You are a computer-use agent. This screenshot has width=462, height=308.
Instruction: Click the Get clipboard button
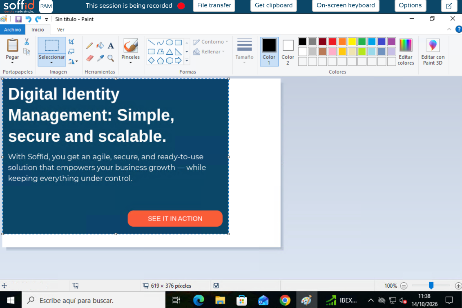coord(273,5)
